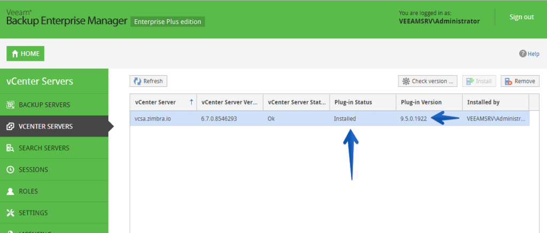
Task: Click version cell 6.7.0.8546293
Action: tap(219, 118)
